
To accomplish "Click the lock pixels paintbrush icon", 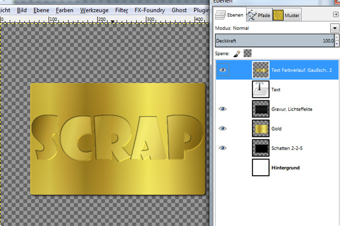I will point(237,53).
